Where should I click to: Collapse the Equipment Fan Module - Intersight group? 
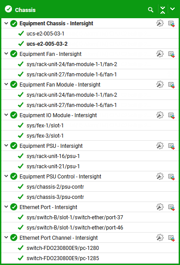[6, 84]
